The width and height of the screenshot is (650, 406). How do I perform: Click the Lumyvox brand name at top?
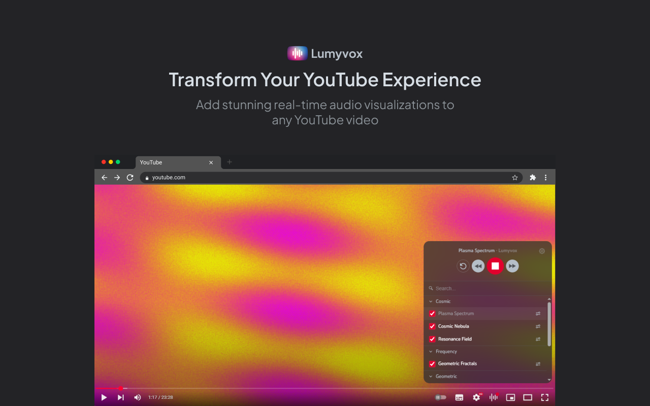(337, 54)
